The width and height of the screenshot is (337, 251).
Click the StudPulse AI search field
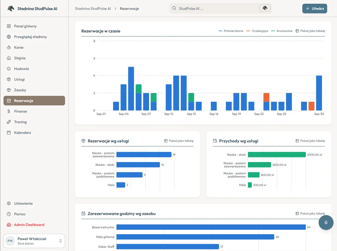(x=220, y=8)
